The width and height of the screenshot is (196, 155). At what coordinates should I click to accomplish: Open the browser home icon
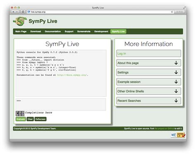pos(23,12)
